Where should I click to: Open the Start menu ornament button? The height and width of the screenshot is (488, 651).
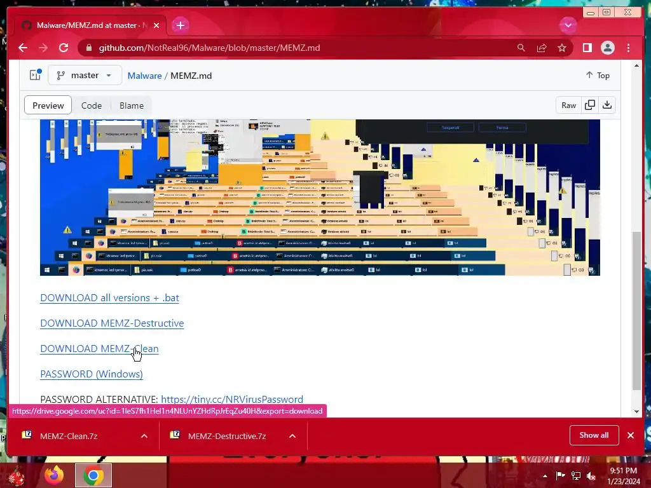pos(17,477)
